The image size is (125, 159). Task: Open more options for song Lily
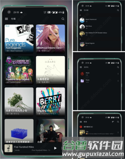pyautogui.click(x=118, y=133)
